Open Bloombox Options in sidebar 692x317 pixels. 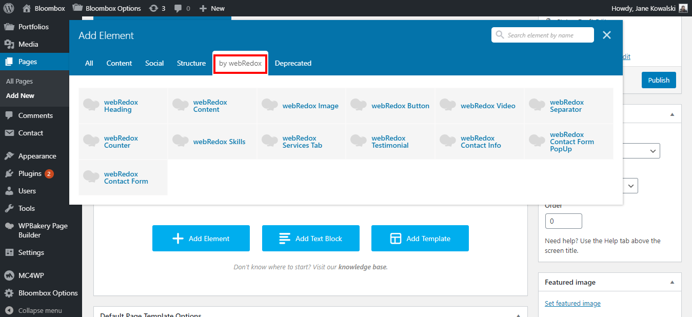coord(48,293)
